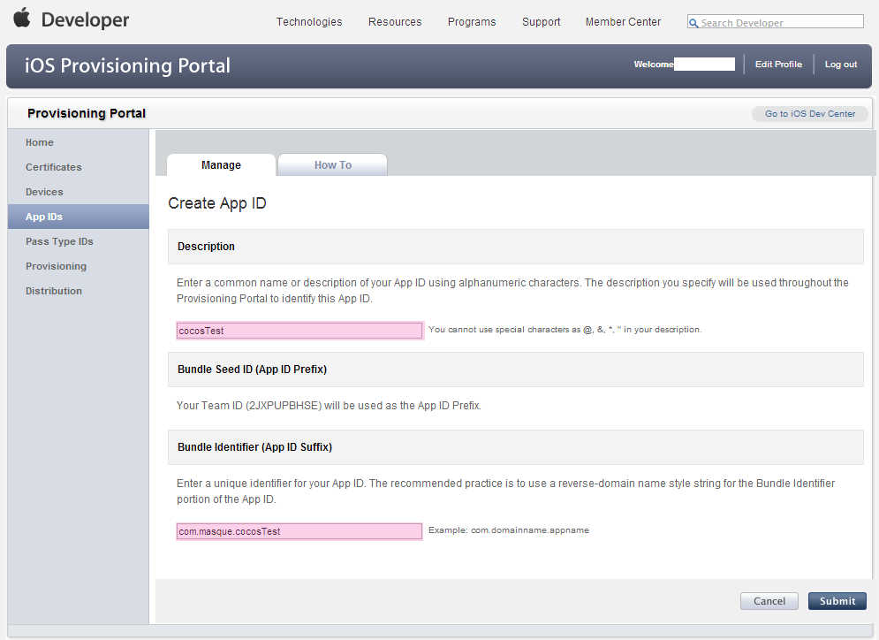Click the Team ID text 2JXPUPBHSE
The image size is (879, 640).
[284, 406]
